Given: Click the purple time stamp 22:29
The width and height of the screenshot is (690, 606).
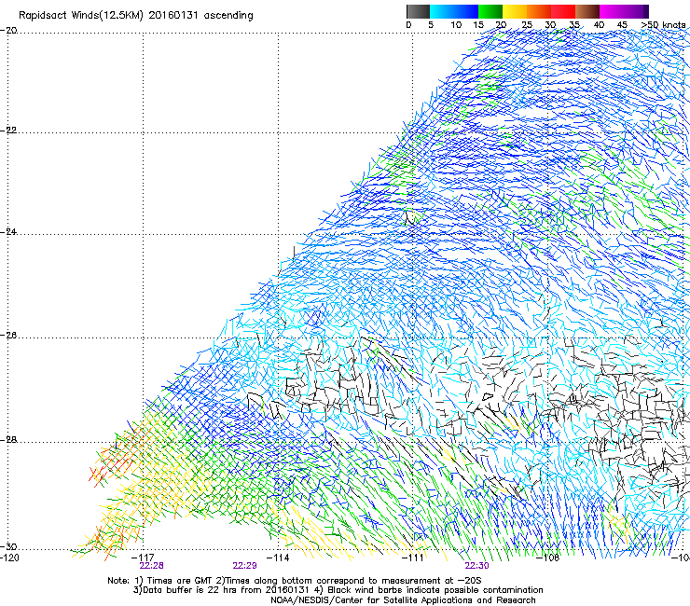Looking at the screenshot, I should coord(244,566).
